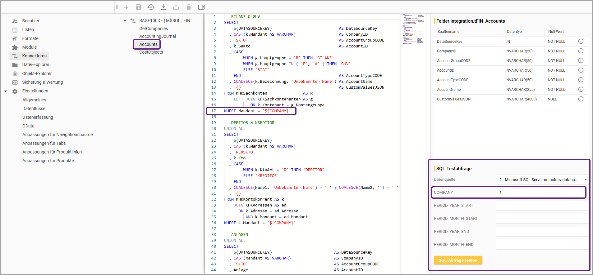
Task: Select the AccountingJournal tree entry
Action: (157, 36)
